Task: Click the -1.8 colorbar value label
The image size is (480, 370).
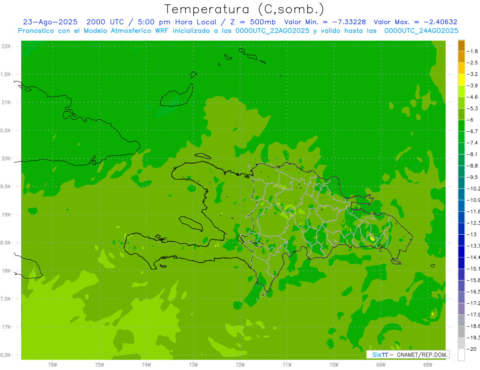Action: 473,51
